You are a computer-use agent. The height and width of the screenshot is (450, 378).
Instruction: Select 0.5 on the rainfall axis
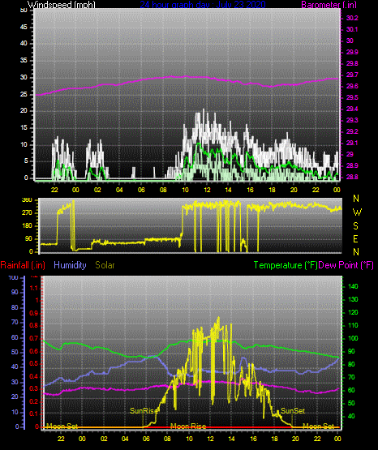coord(34,363)
